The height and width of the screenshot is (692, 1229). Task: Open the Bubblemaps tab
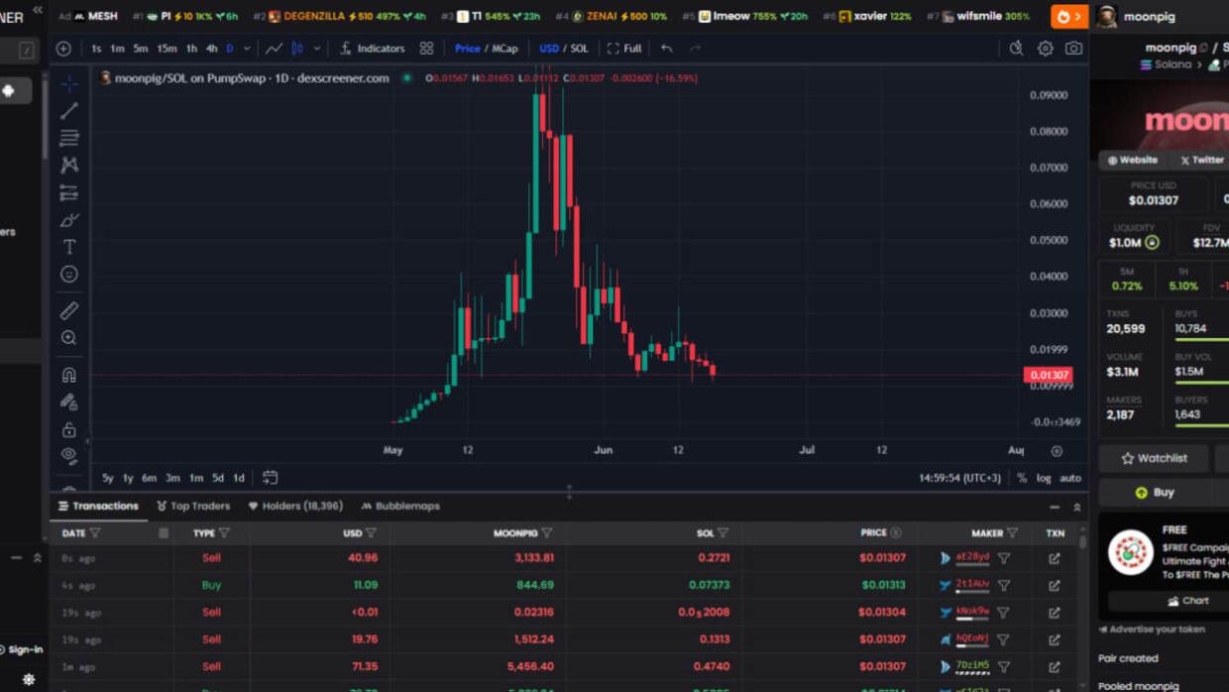pos(400,507)
